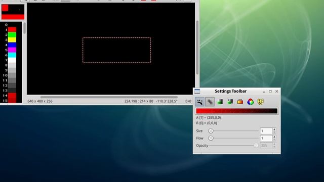Select grey palette colour 10
Screen dimensions: 324x182
click(x=12, y=75)
